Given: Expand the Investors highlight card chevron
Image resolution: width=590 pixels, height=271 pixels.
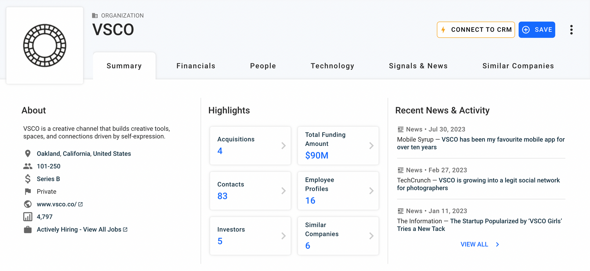Looking at the screenshot, I should [283, 236].
